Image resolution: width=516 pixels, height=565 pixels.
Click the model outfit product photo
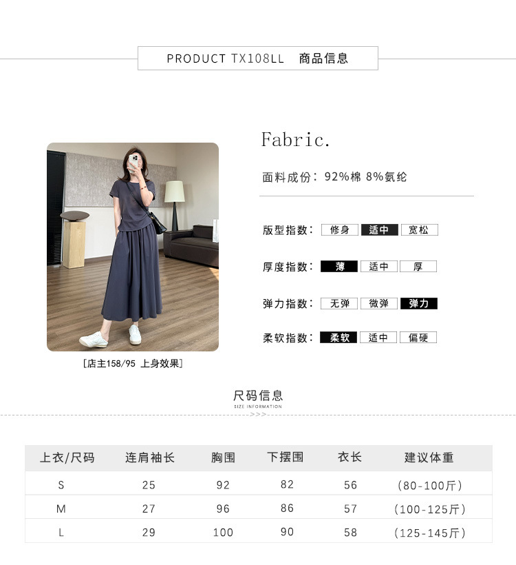(x=133, y=247)
